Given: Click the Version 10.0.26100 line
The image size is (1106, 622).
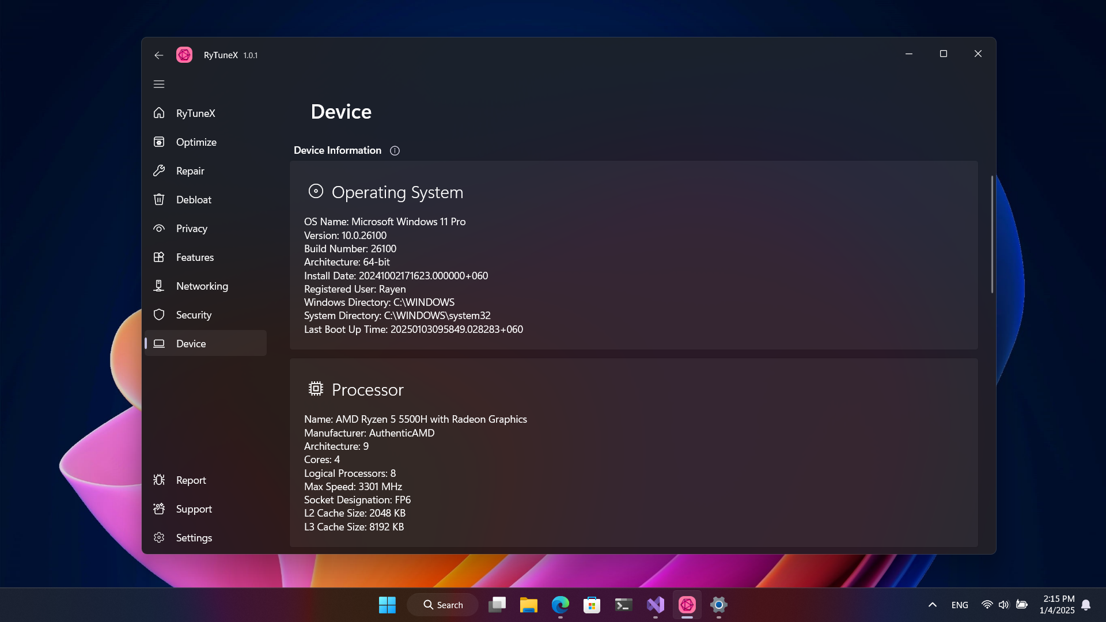Looking at the screenshot, I should [x=345, y=236].
